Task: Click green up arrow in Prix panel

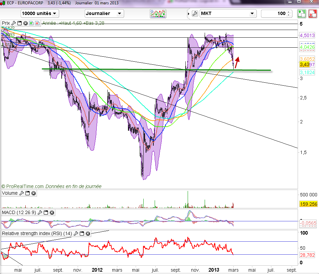Action: [31, 23]
